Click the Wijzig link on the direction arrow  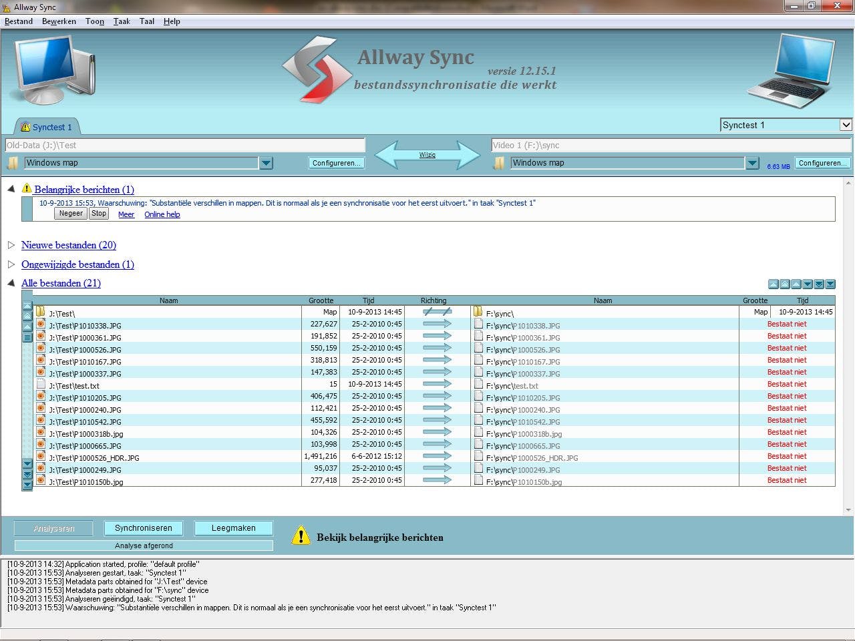(x=427, y=155)
